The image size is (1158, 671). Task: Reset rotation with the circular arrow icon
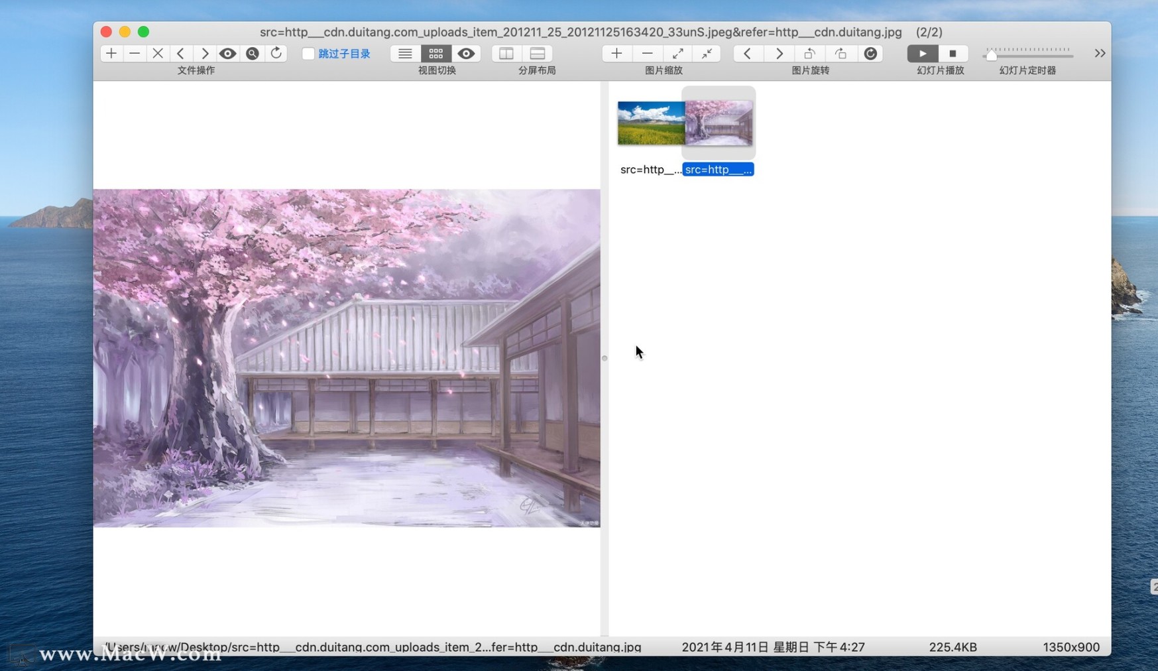[870, 54]
